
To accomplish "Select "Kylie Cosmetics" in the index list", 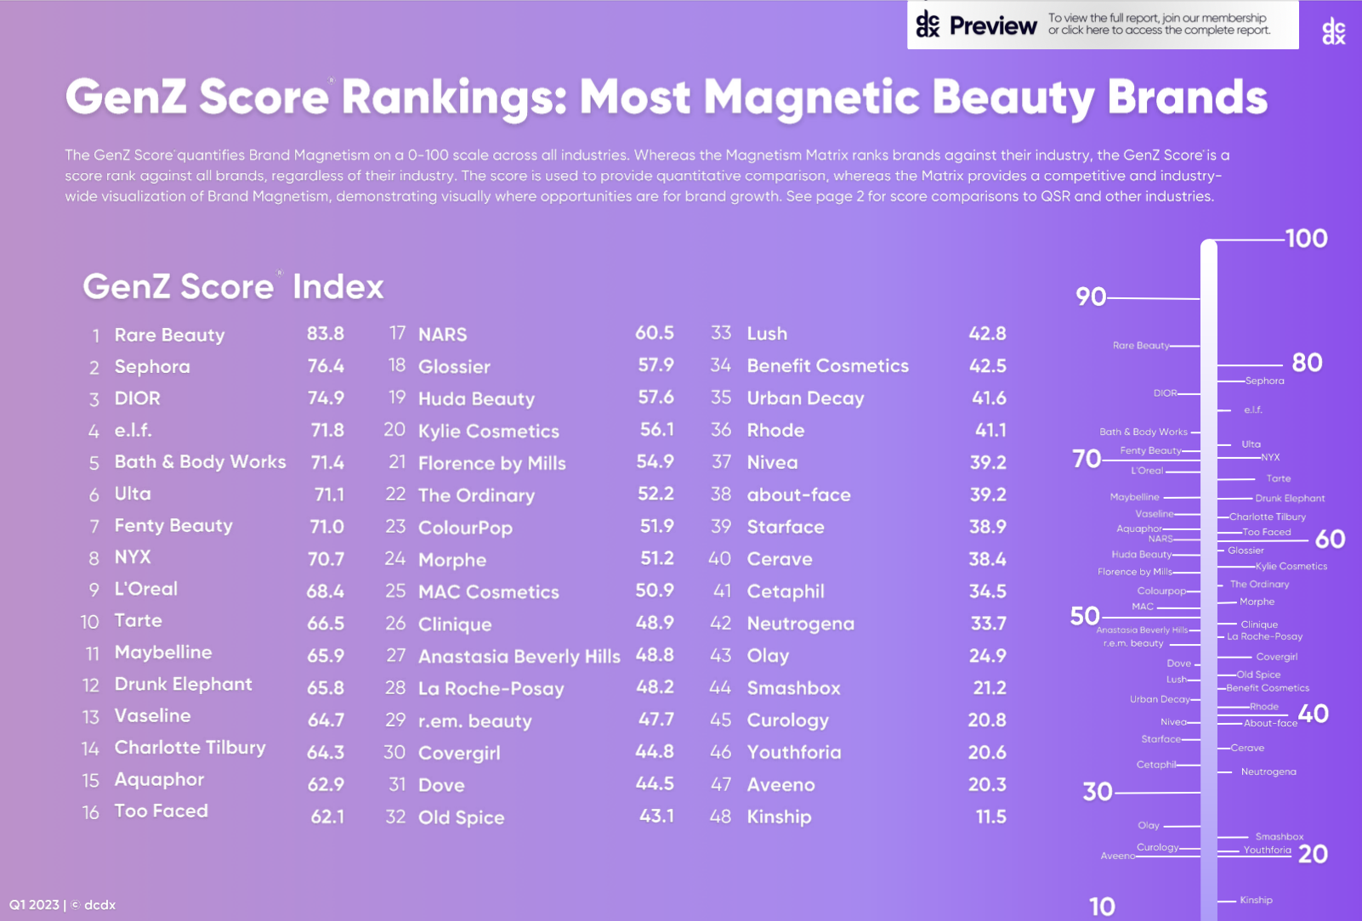I will (489, 432).
